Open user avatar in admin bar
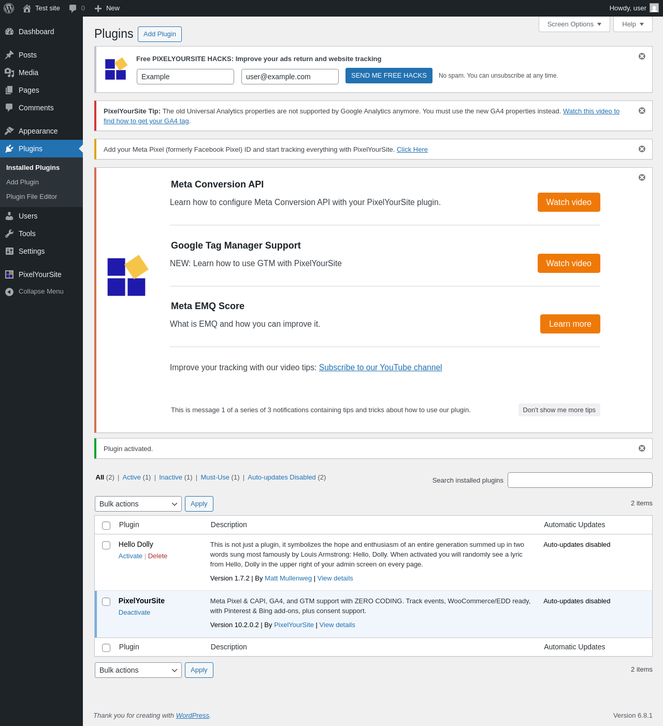The image size is (663, 726). click(654, 8)
